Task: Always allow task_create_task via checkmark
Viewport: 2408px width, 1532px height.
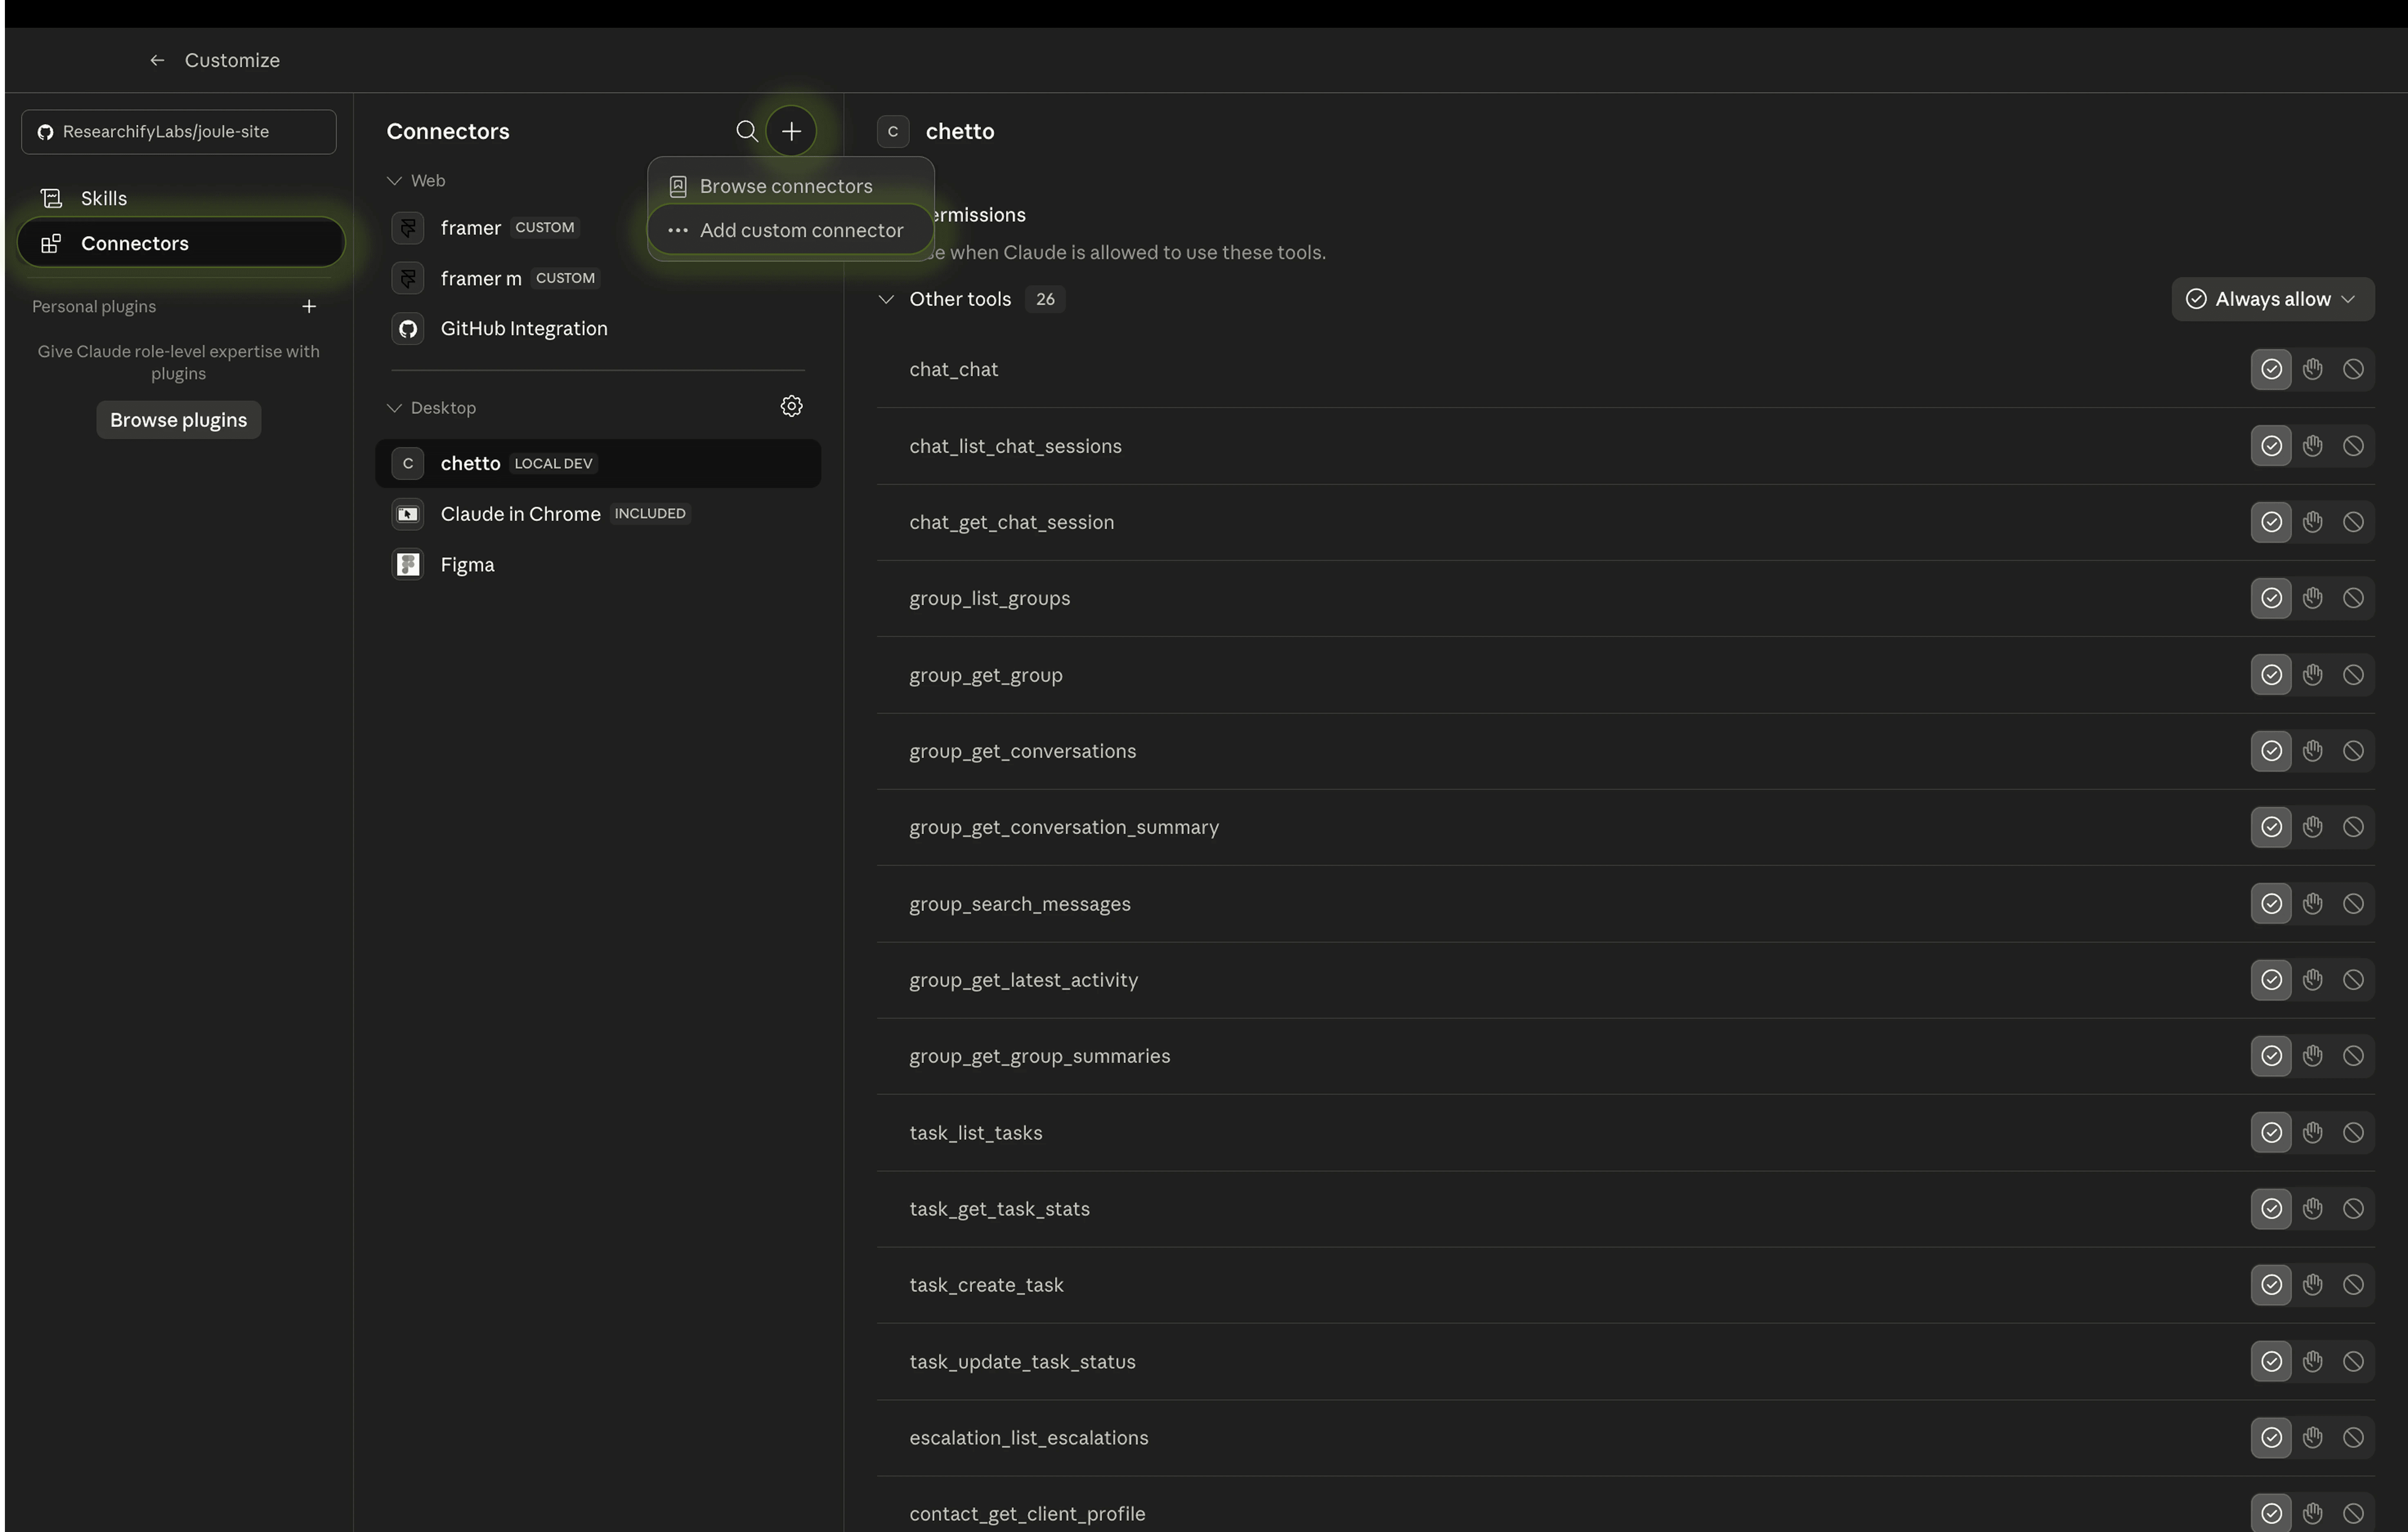Action: coord(2271,1285)
